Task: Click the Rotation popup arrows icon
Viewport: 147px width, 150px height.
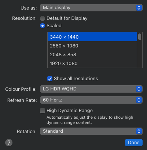Action: (139, 131)
